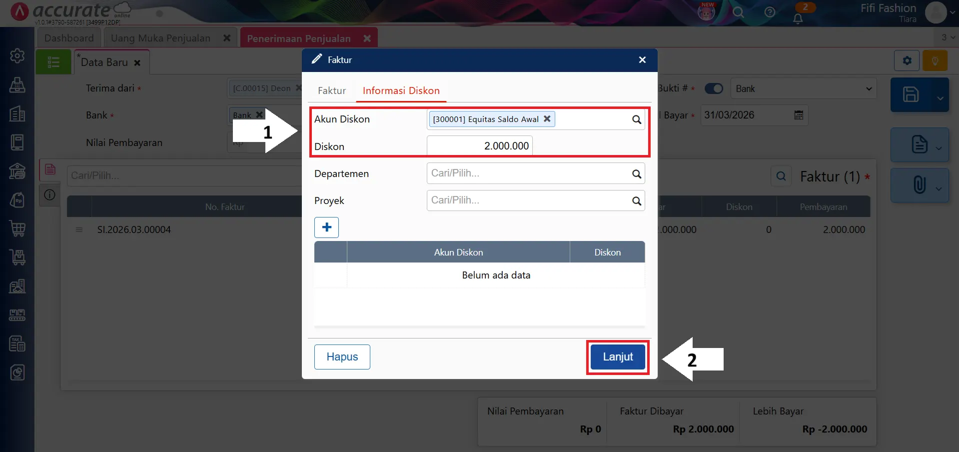Open the help question mark icon
This screenshot has height=452, width=959.
click(x=770, y=12)
